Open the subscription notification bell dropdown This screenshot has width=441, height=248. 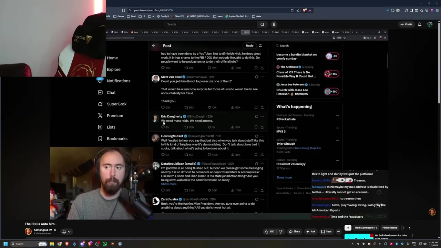tap(66, 231)
